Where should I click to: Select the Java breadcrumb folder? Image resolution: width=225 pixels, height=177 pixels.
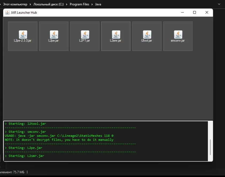[x=98, y=4]
